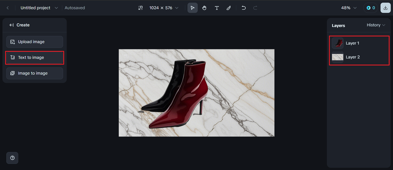Viewport: 393px width, 170px height.
Task: Click Upload image button
Action: 35,42
